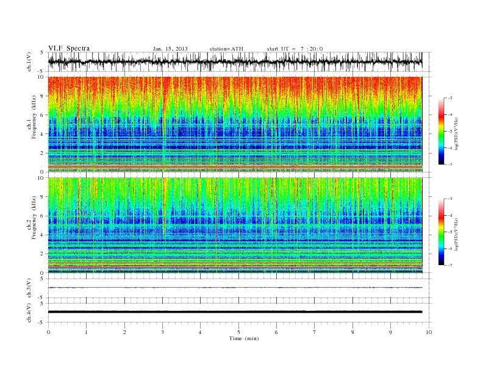Click the "VLF Spectra" title text
Screen dimensions: 483x373
coord(69,48)
